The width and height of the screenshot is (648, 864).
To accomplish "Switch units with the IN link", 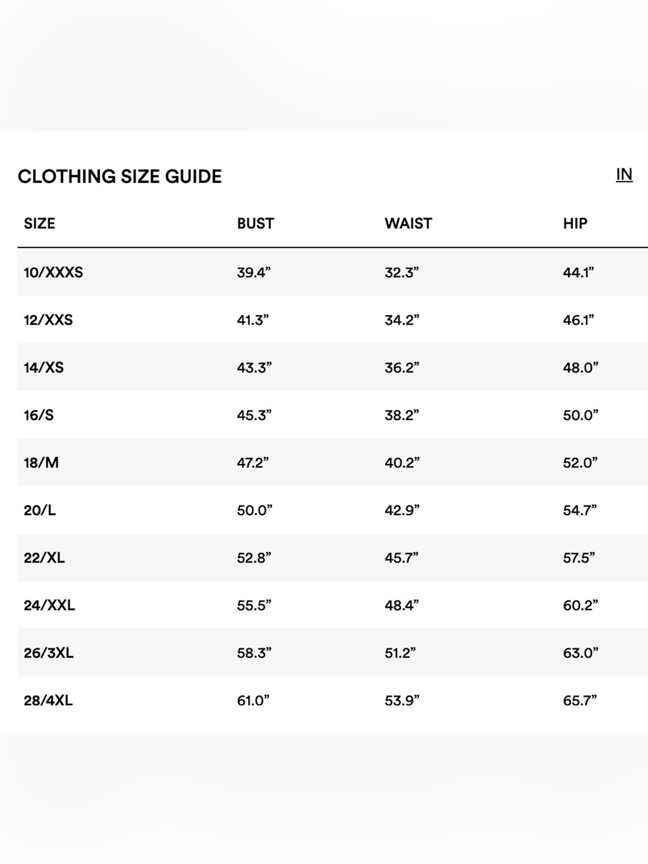I will pos(624,174).
